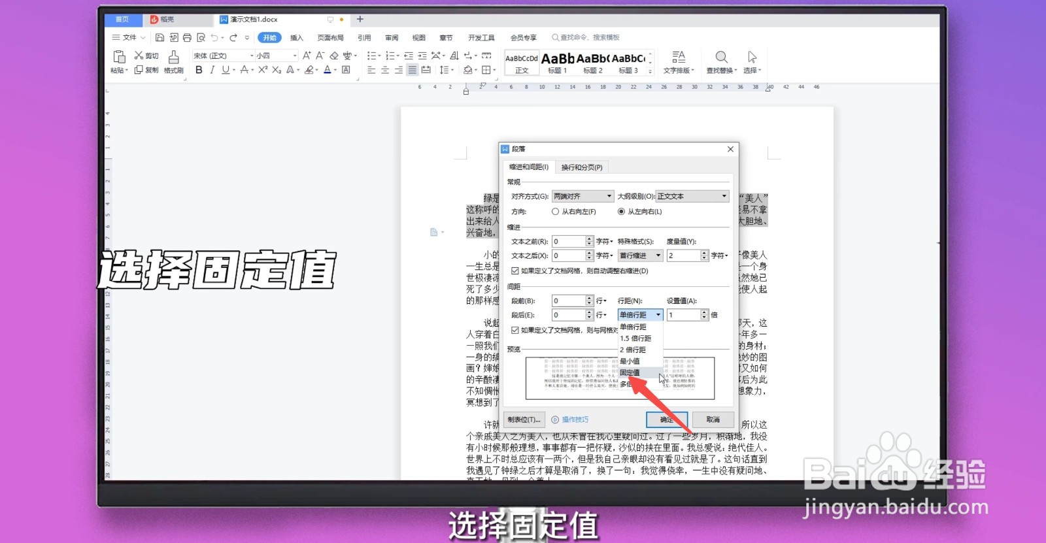
Task: Open the 大纲级别 outline level dropdown
Action: 692,196
